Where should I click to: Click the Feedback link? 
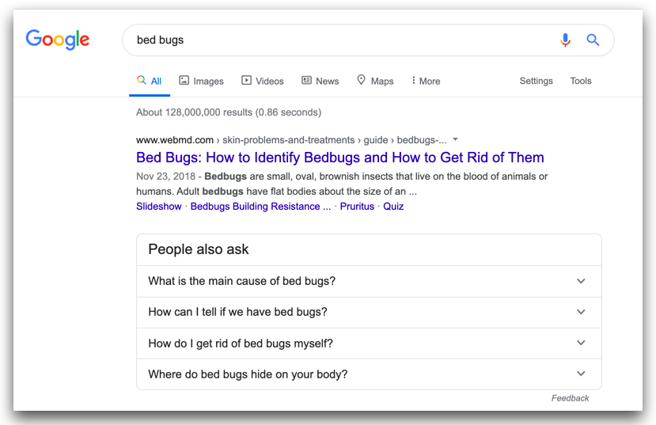(x=570, y=398)
